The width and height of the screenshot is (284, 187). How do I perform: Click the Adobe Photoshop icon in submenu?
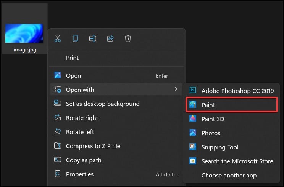(x=193, y=91)
